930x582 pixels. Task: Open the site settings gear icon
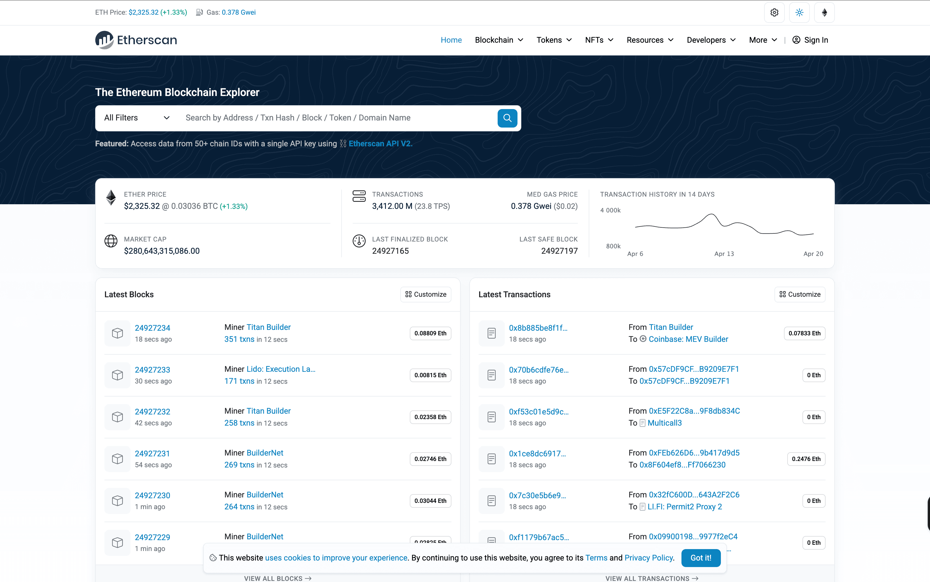point(774,12)
